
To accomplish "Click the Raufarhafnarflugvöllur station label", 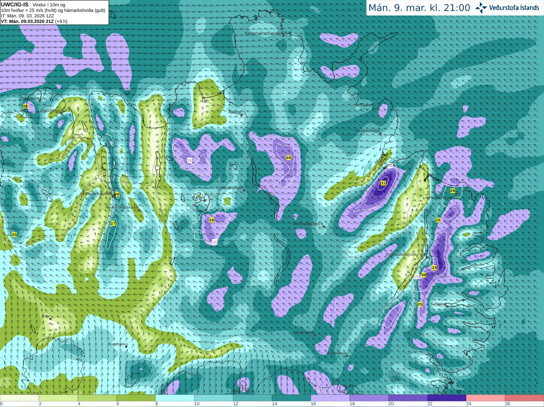I will click(x=263, y=33).
